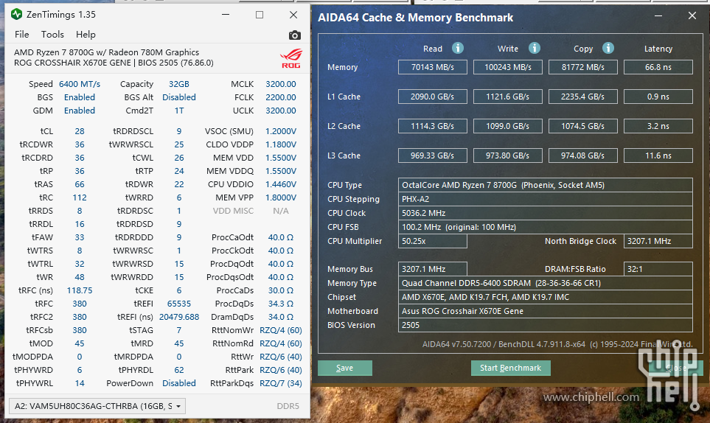Viewport: 710px width, 423px height.
Task: Click the CPU Type field value
Action: (545, 184)
